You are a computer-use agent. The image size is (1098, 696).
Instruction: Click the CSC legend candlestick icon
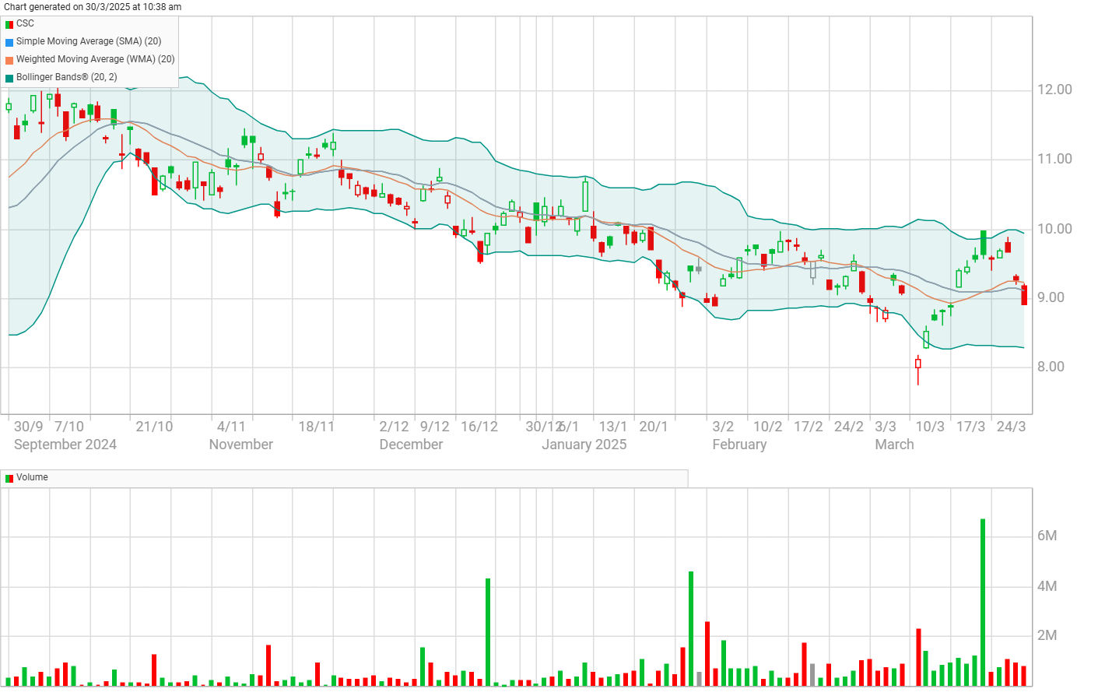(9, 24)
